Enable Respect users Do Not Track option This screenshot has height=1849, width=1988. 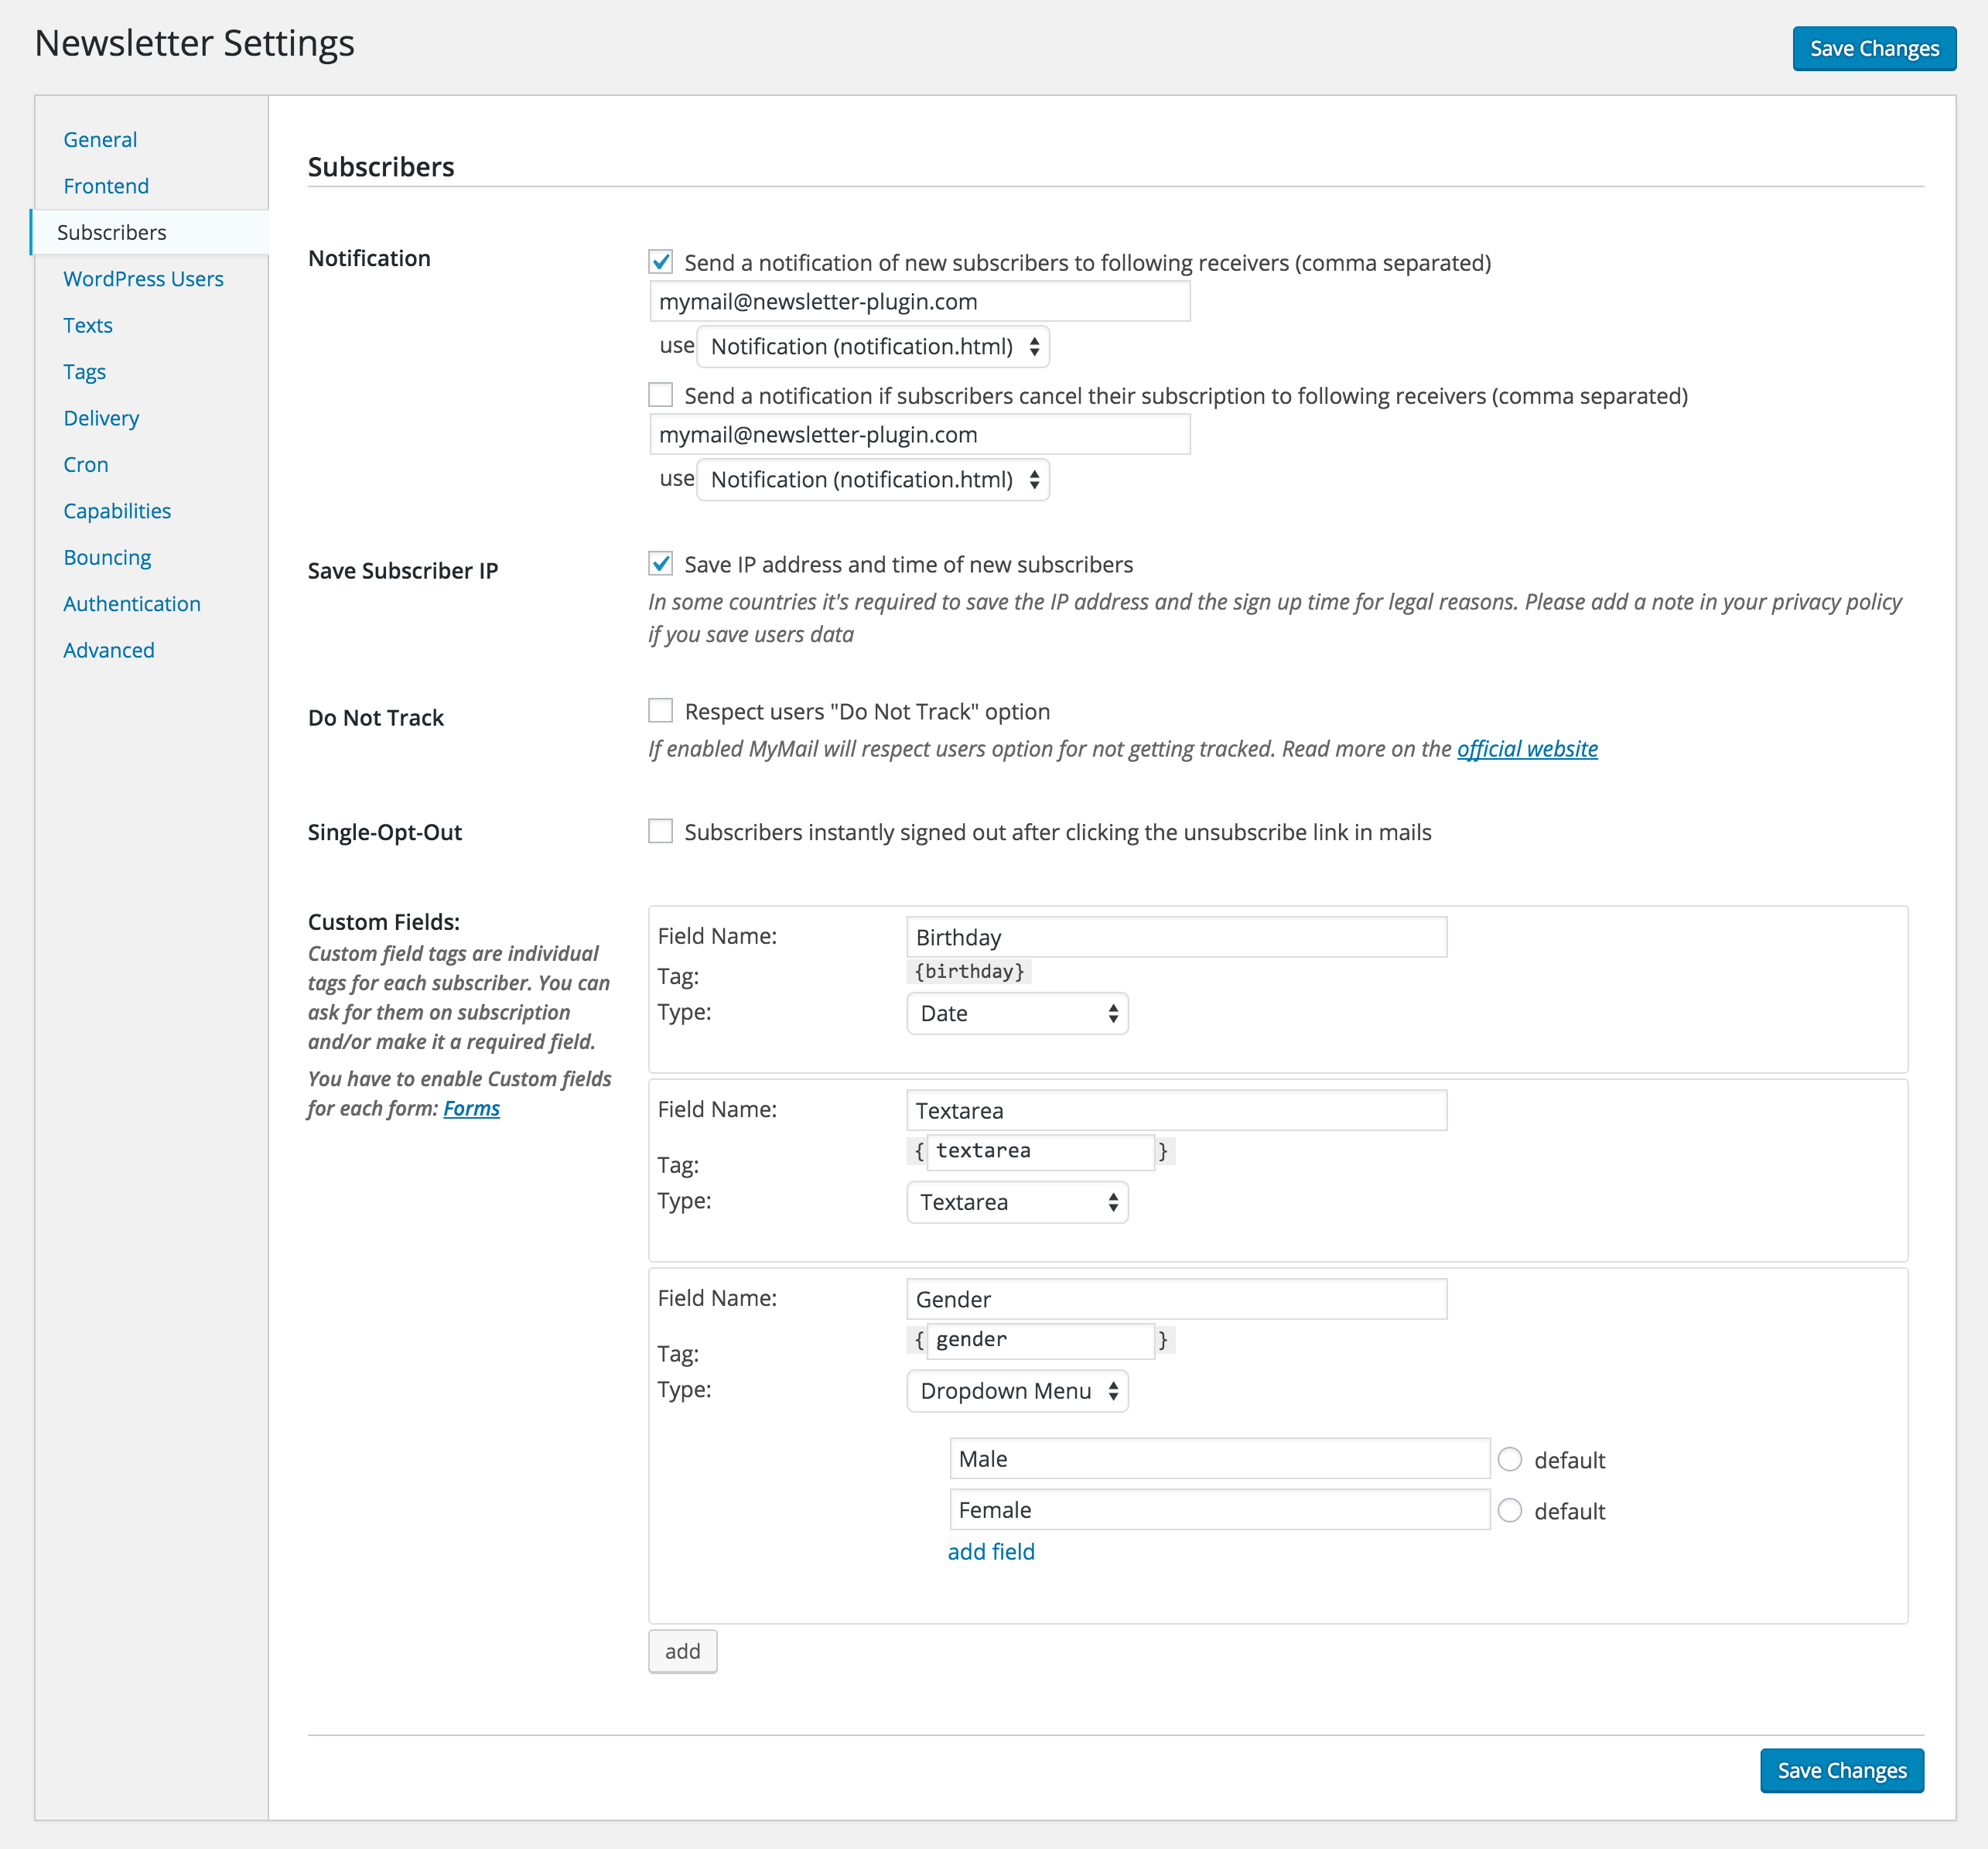[660, 711]
